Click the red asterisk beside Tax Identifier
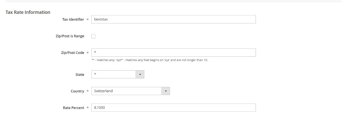The height and width of the screenshot is (126, 348). [88, 20]
